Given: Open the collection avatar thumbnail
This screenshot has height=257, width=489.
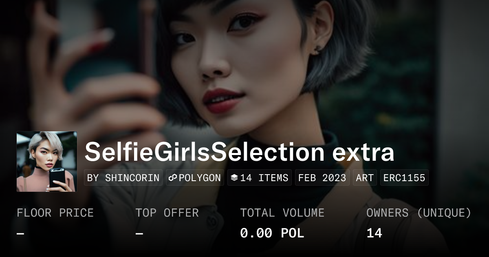Looking at the screenshot, I should point(47,162).
